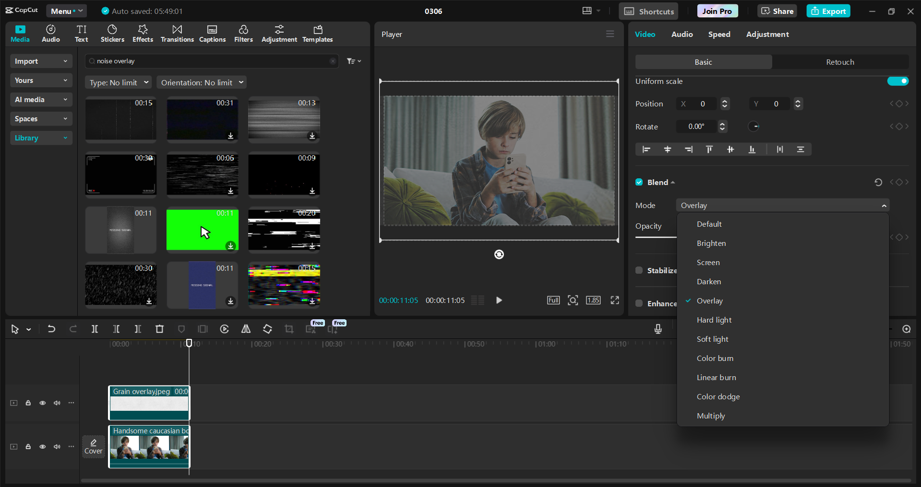Open the Transitions panel

(x=177, y=34)
